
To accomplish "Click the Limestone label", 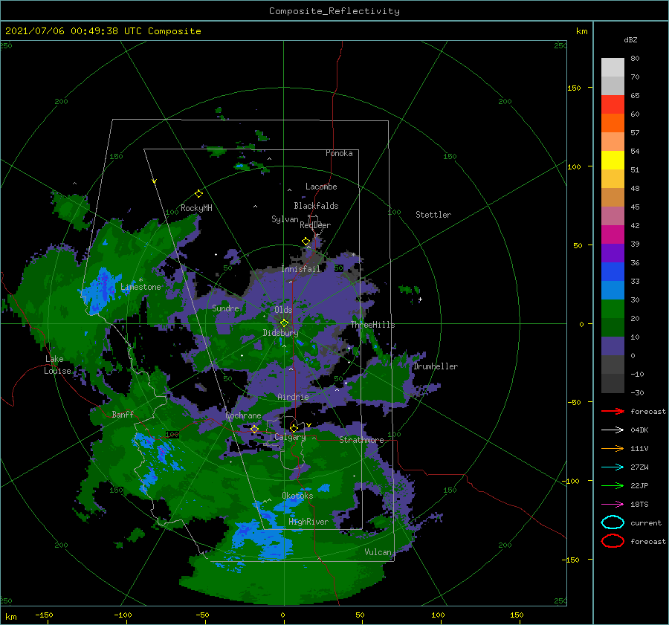I will 140,287.
